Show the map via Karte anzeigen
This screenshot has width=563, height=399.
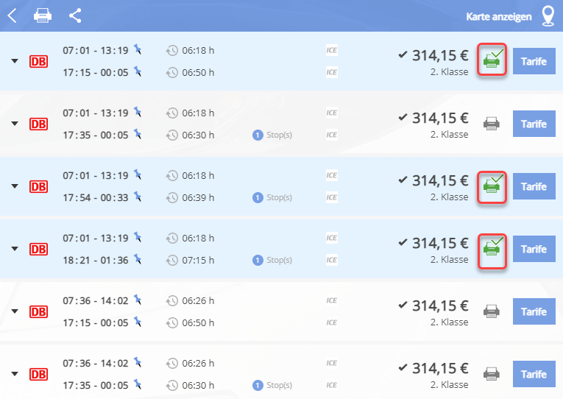click(x=499, y=16)
